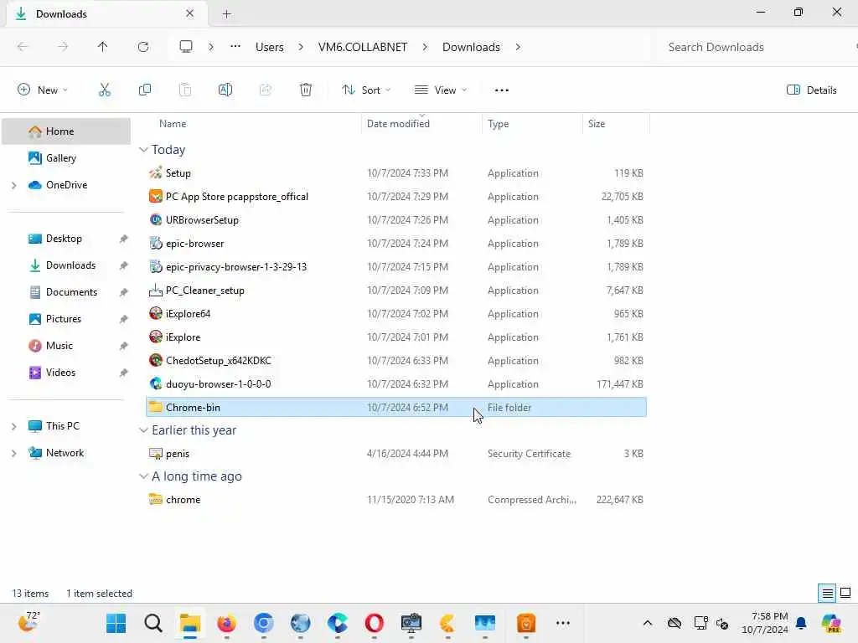Expand the This PC tree node
The width and height of the screenshot is (858, 643).
click(13, 426)
